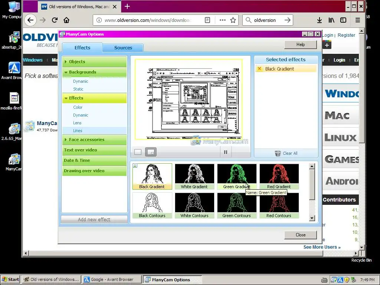380x285 pixels.
Task: Select Dynamic under Backgrounds
Action: 81,81
